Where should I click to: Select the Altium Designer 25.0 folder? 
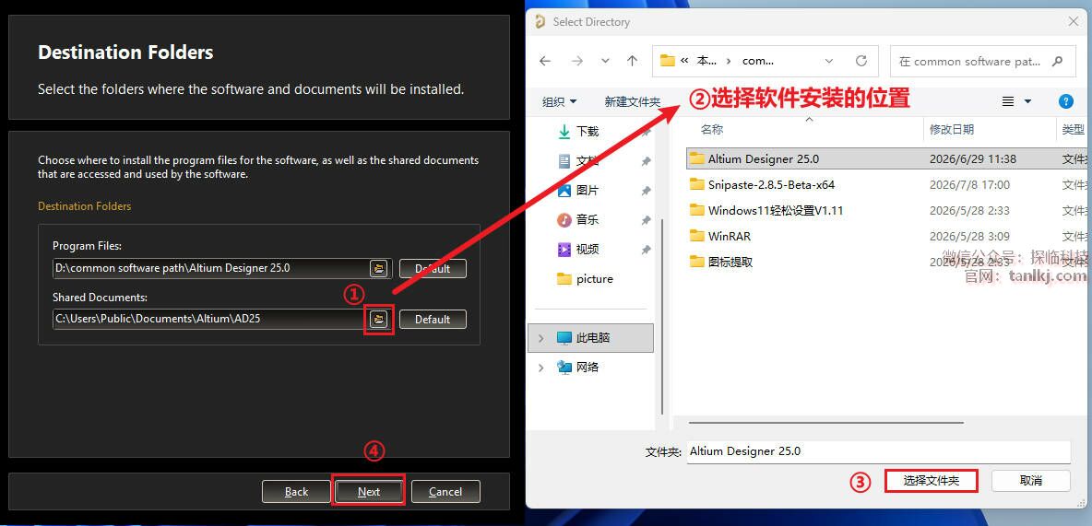click(888, 158)
